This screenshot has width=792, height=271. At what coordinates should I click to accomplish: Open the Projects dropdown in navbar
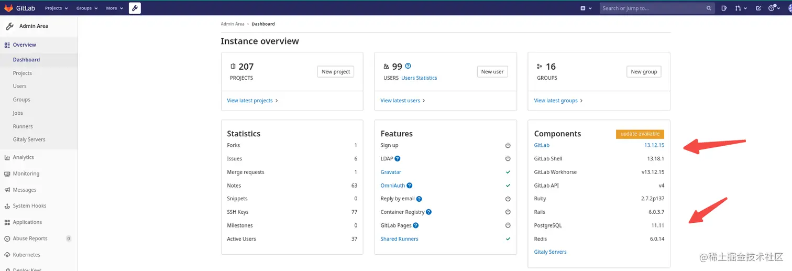pyautogui.click(x=57, y=8)
